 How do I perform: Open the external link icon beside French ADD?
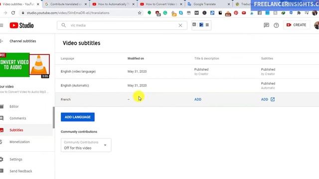(x=273, y=99)
